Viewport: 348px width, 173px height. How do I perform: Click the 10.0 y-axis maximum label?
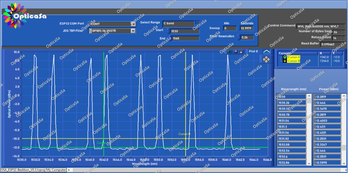(x=17, y=52)
